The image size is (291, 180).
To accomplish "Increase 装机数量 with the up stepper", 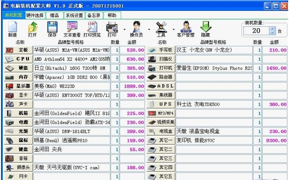I will pos(272,29).
